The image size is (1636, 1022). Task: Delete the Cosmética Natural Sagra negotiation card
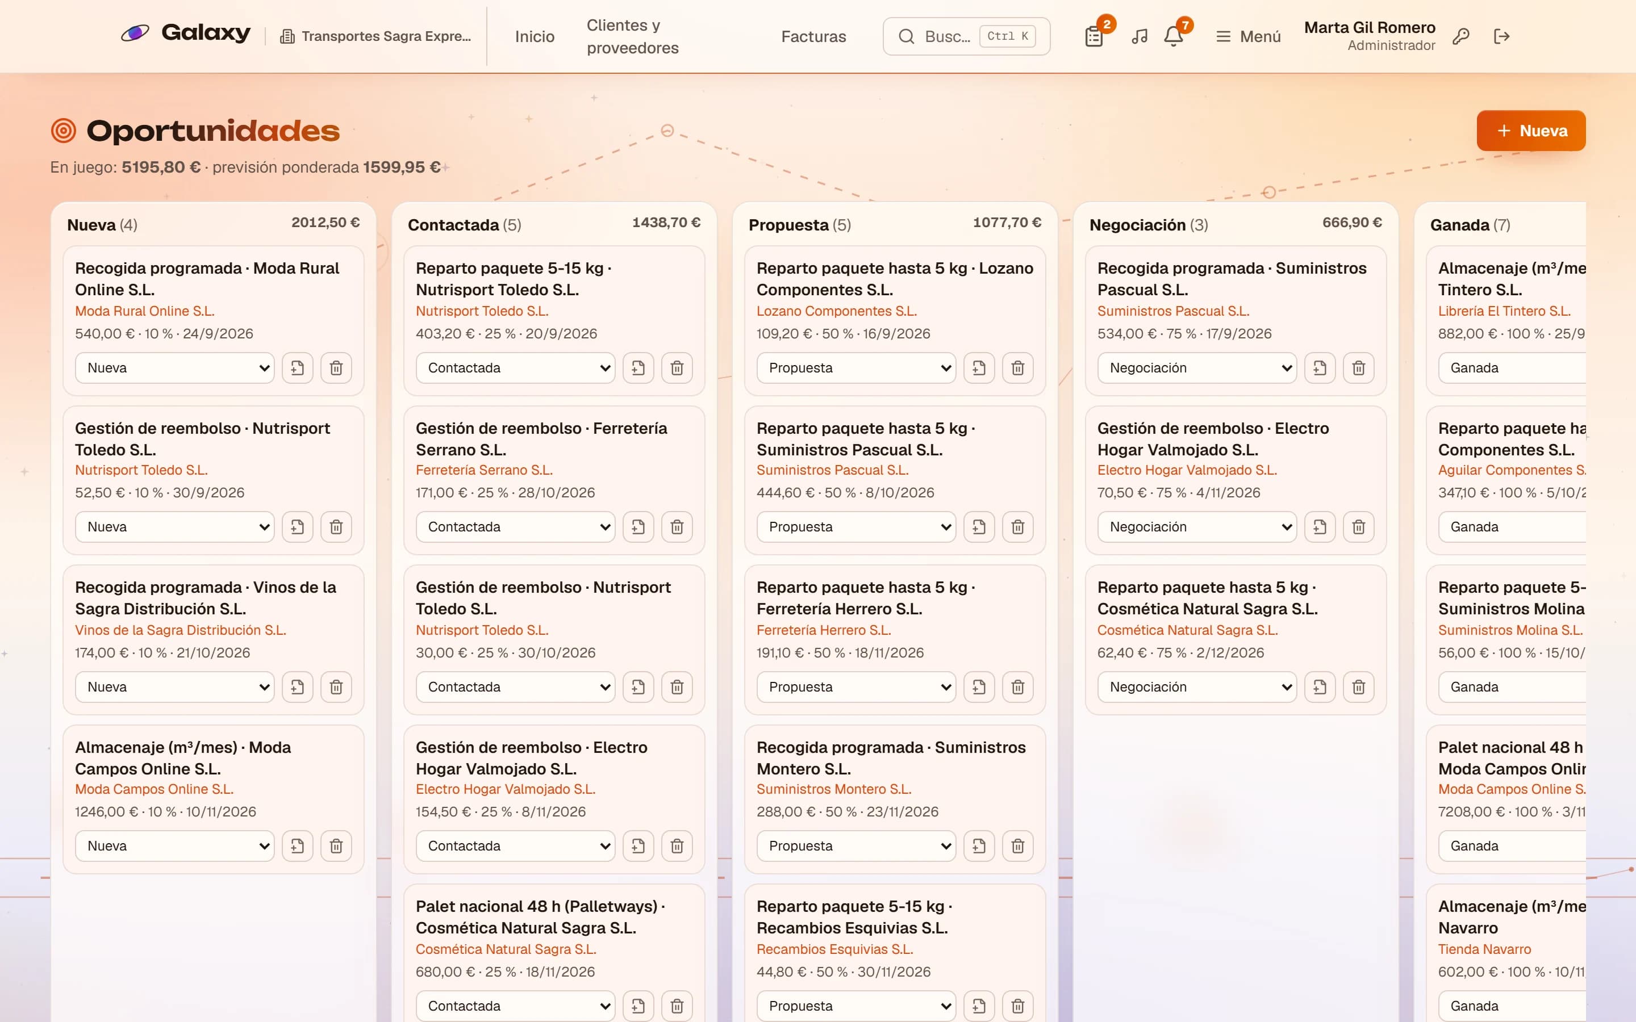point(1358,687)
